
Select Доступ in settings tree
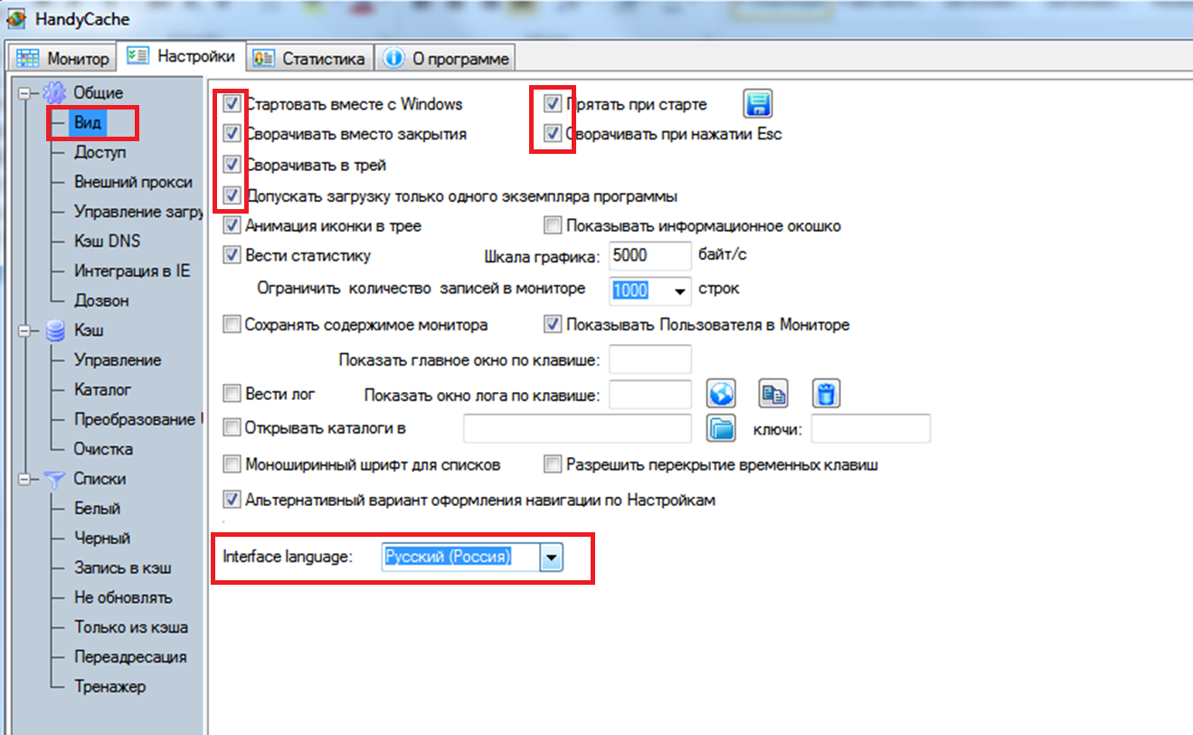coord(99,152)
